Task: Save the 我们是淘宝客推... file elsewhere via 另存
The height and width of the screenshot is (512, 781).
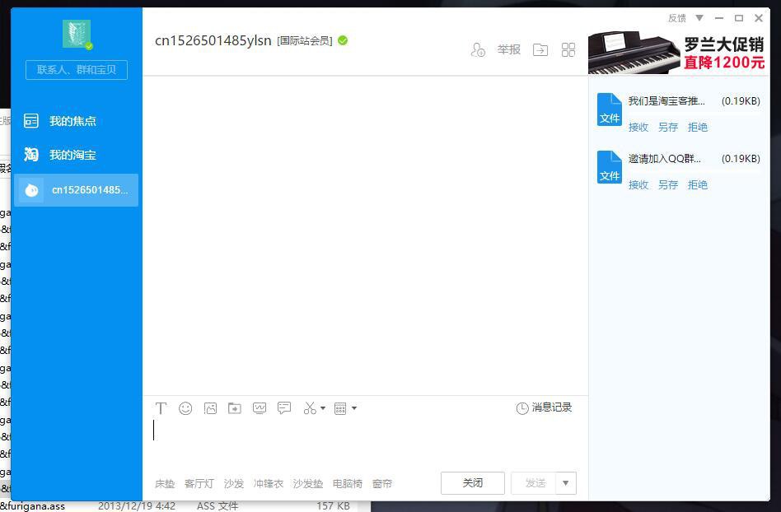Action: point(668,127)
